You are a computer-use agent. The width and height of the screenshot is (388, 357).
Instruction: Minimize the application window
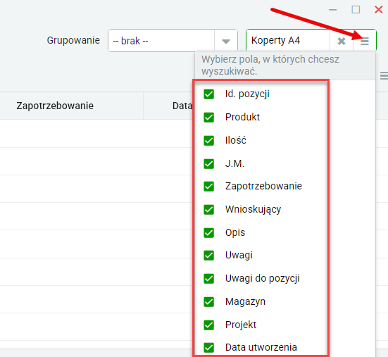point(333,10)
